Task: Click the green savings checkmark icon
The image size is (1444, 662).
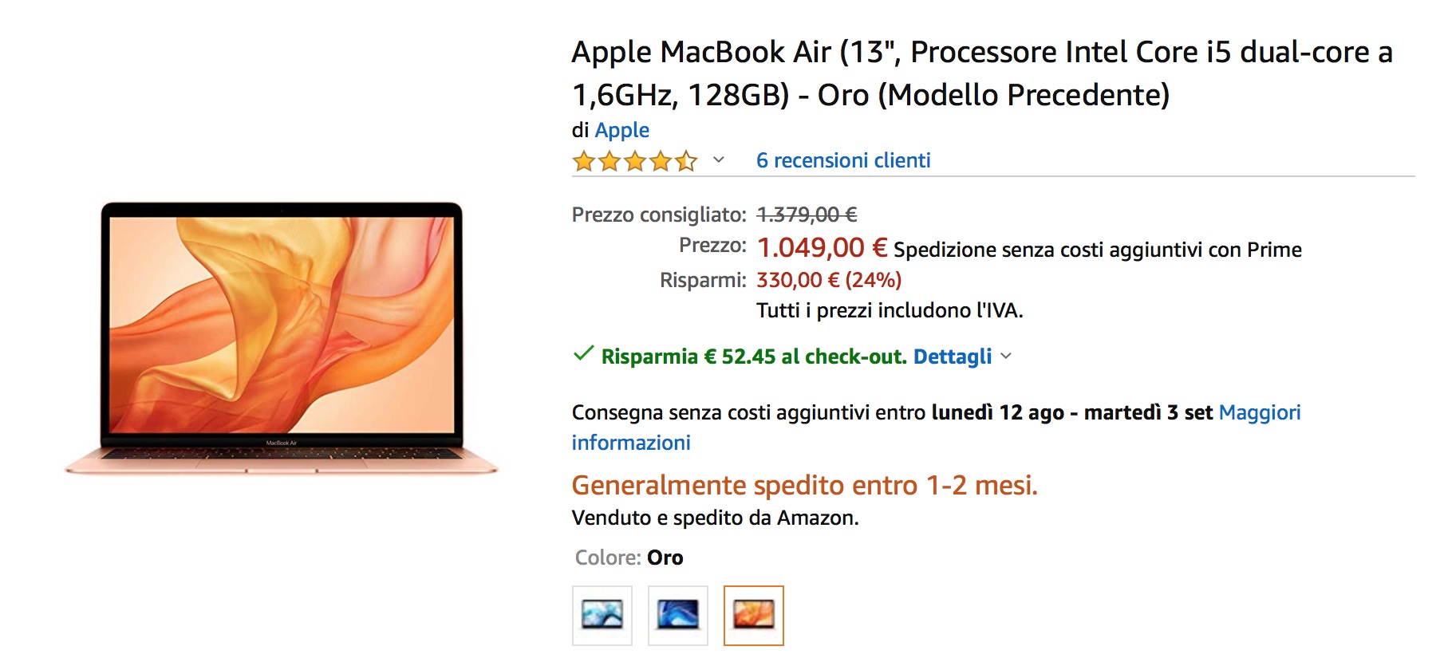Action: click(583, 353)
